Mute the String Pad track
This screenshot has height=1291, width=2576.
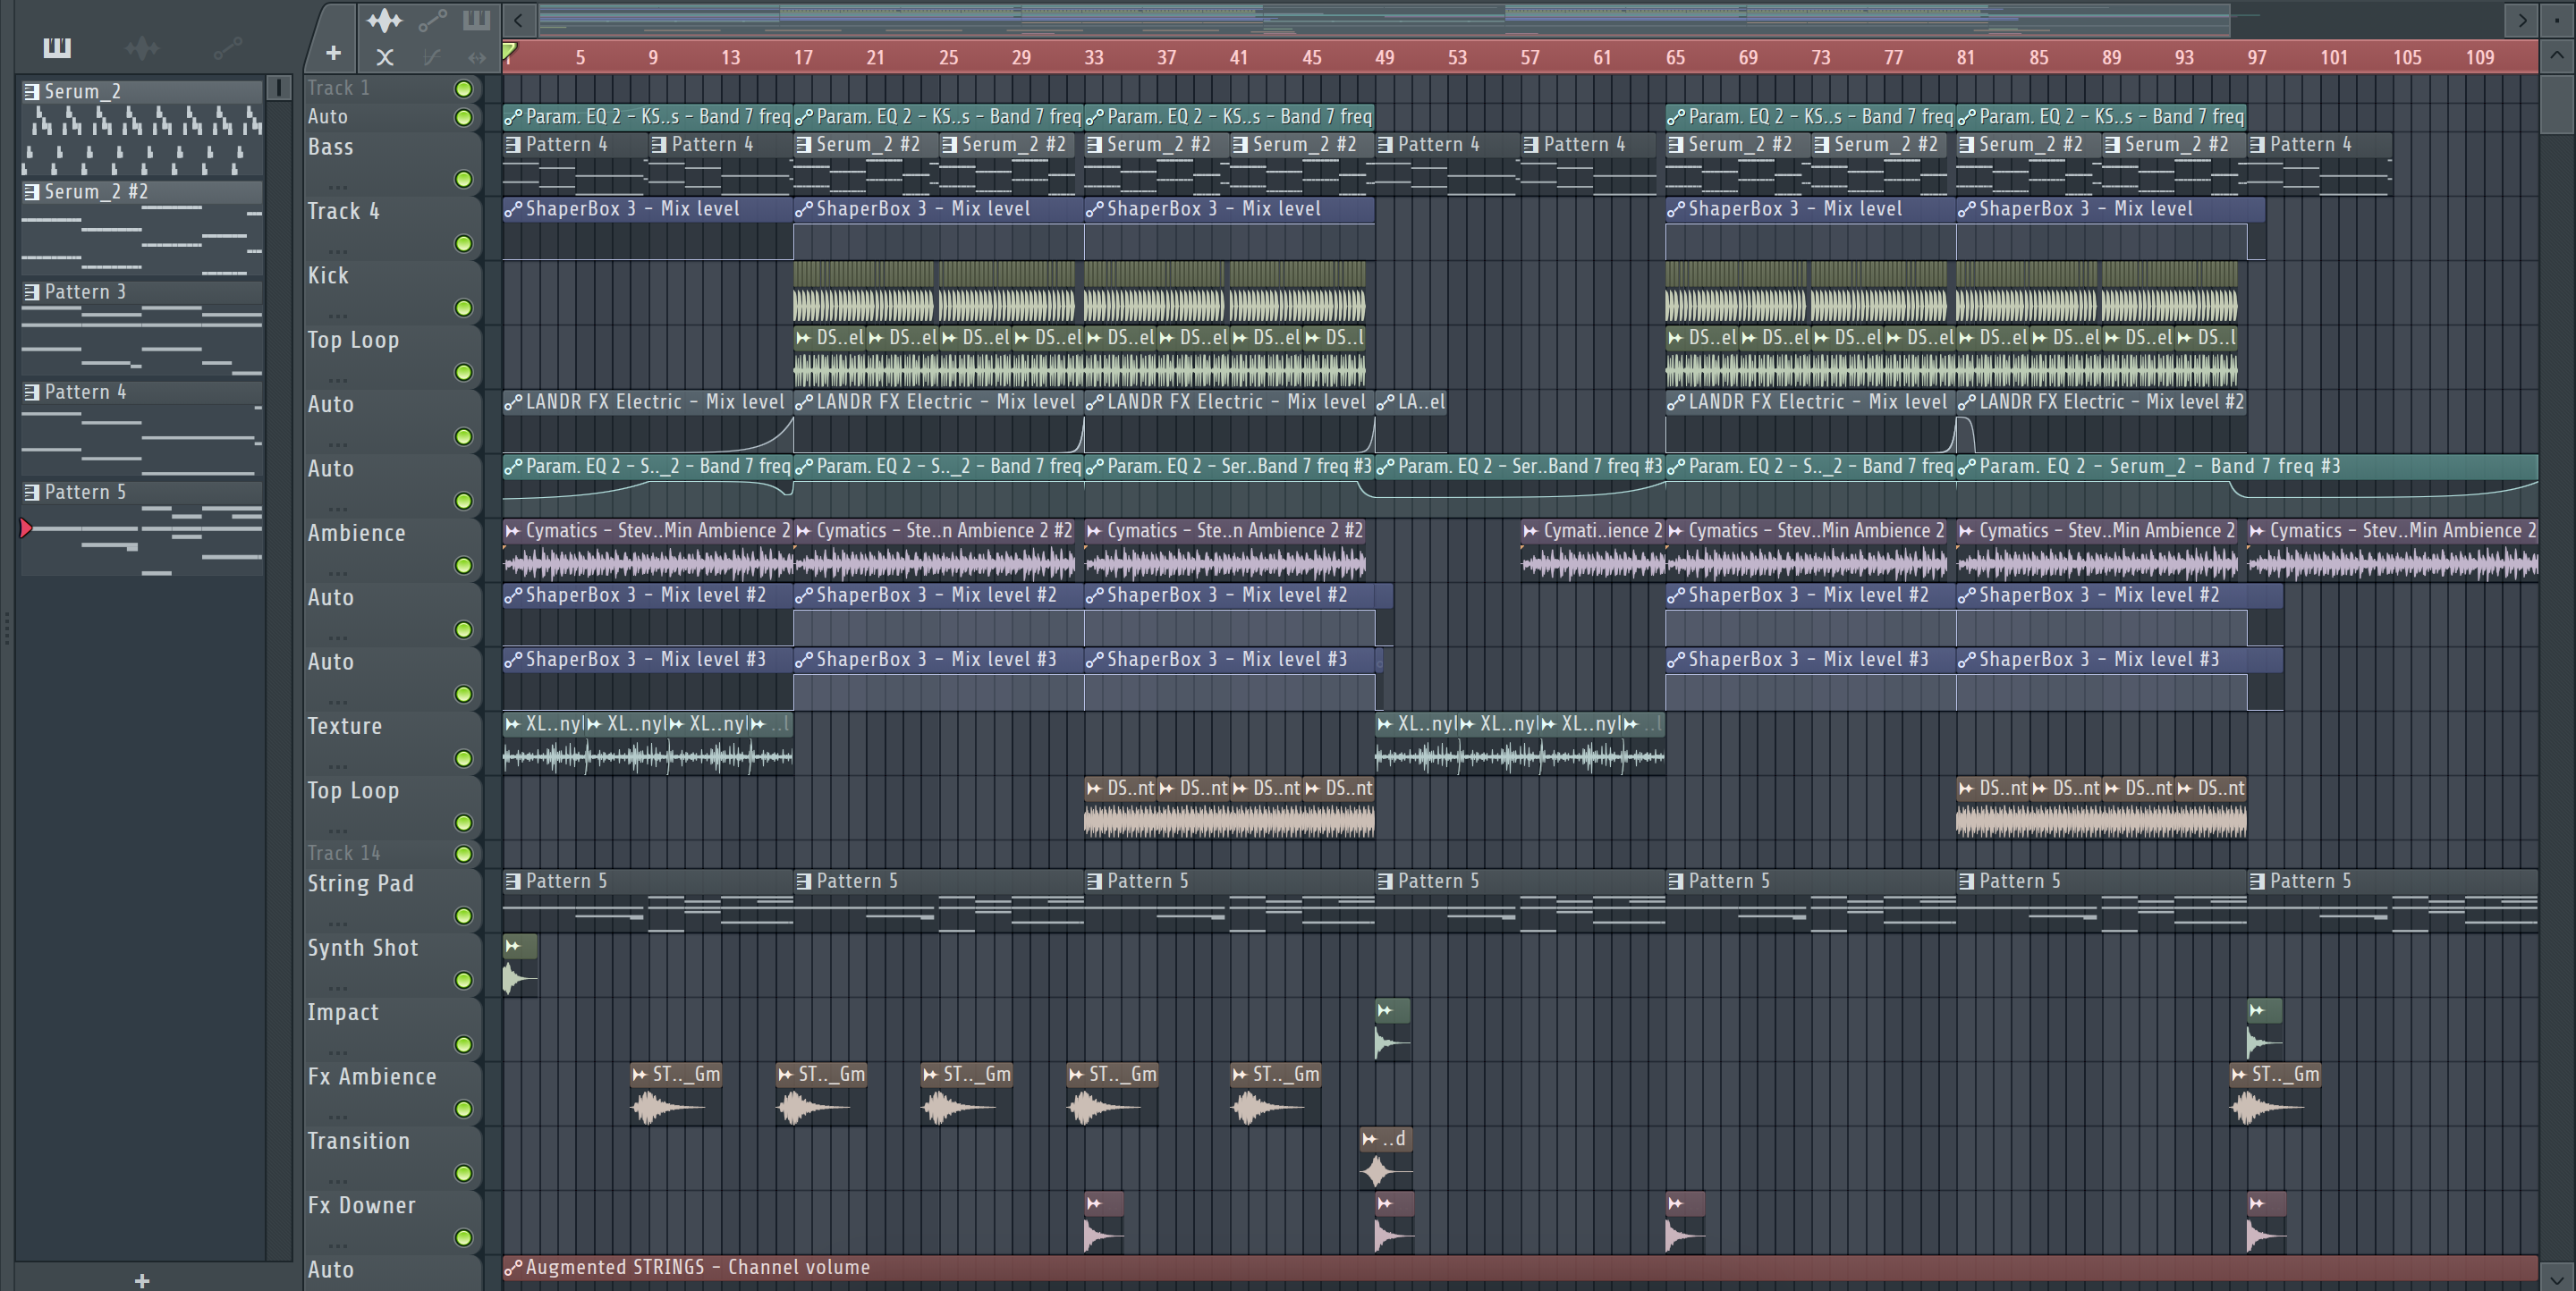[x=463, y=916]
